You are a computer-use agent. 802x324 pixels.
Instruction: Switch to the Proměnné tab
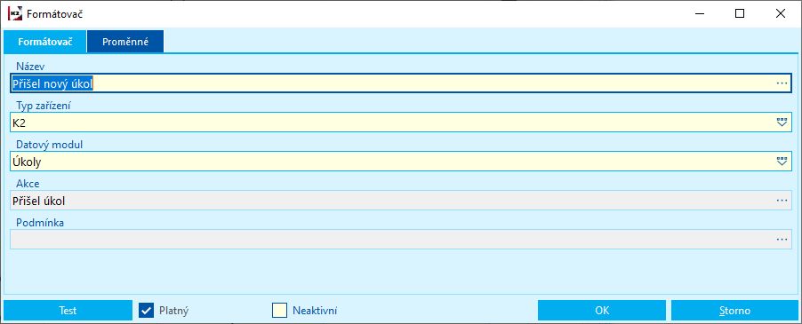click(125, 42)
